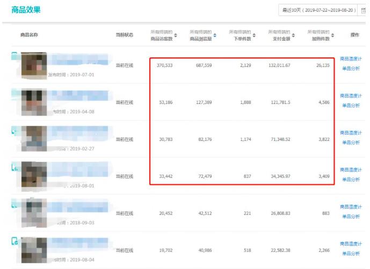This screenshot has height=269, width=370.
Task: Open 商品温度计 for the 2019-04-08 product
Action: pyautogui.click(x=351, y=96)
